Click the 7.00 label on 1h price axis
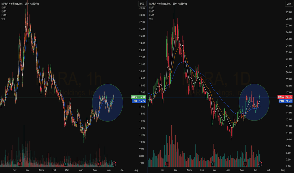This screenshot has height=173, width=294. 142,163
